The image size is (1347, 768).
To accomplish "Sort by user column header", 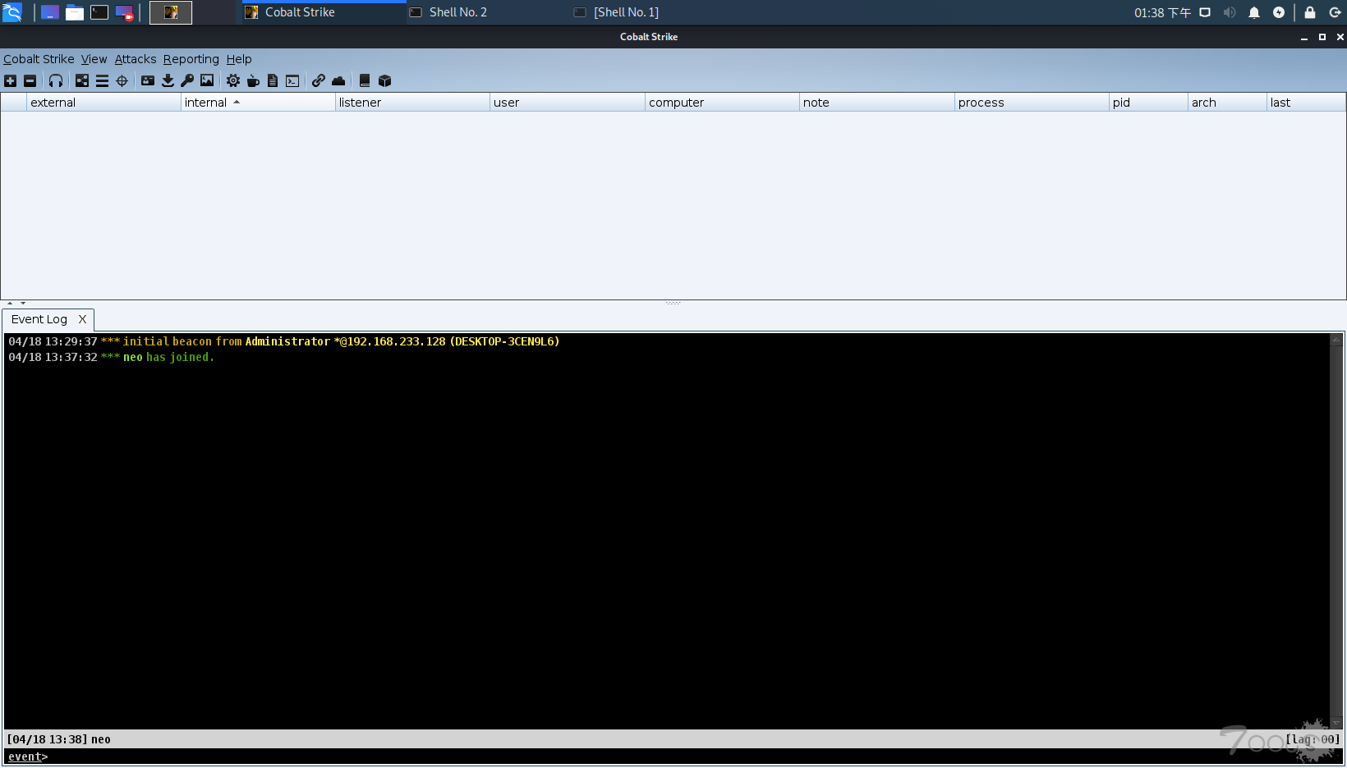I will click(568, 103).
